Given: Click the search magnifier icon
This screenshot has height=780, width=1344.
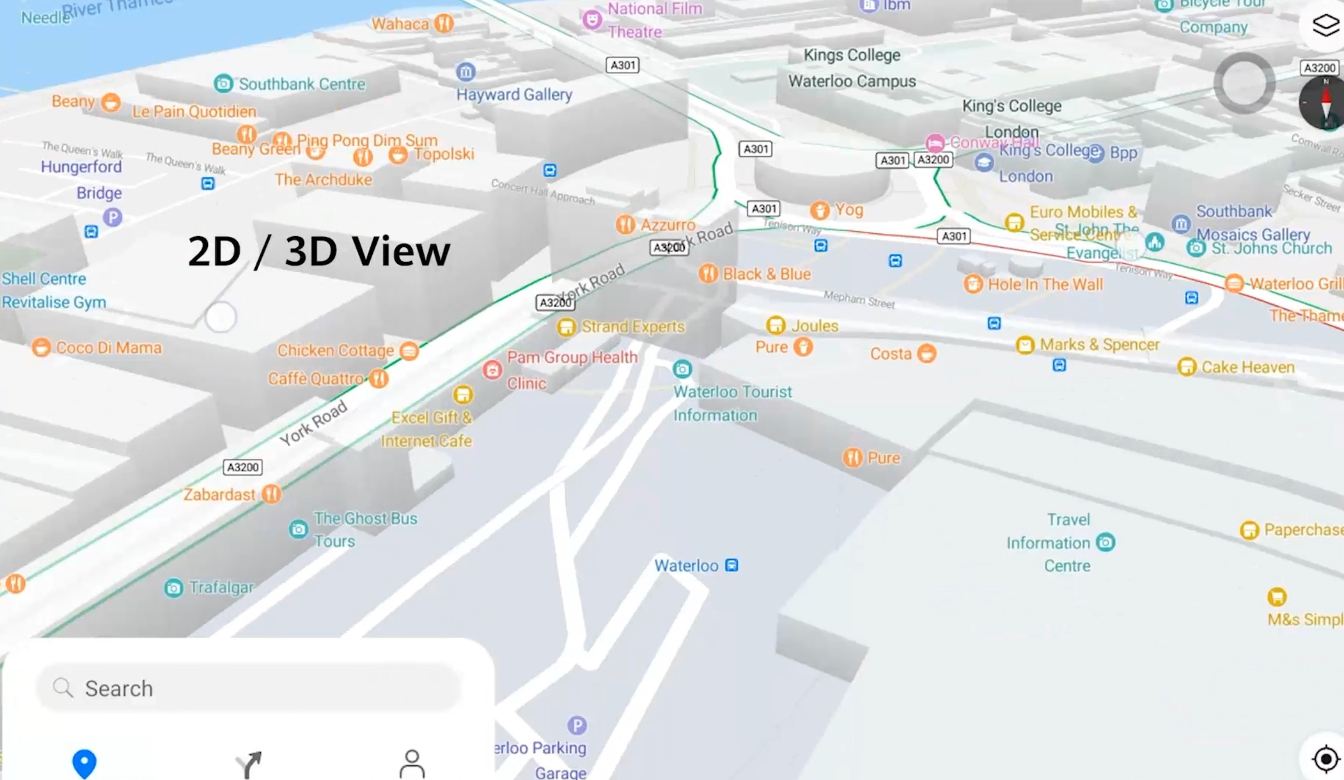Looking at the screenshot, I should click(63, 688).
